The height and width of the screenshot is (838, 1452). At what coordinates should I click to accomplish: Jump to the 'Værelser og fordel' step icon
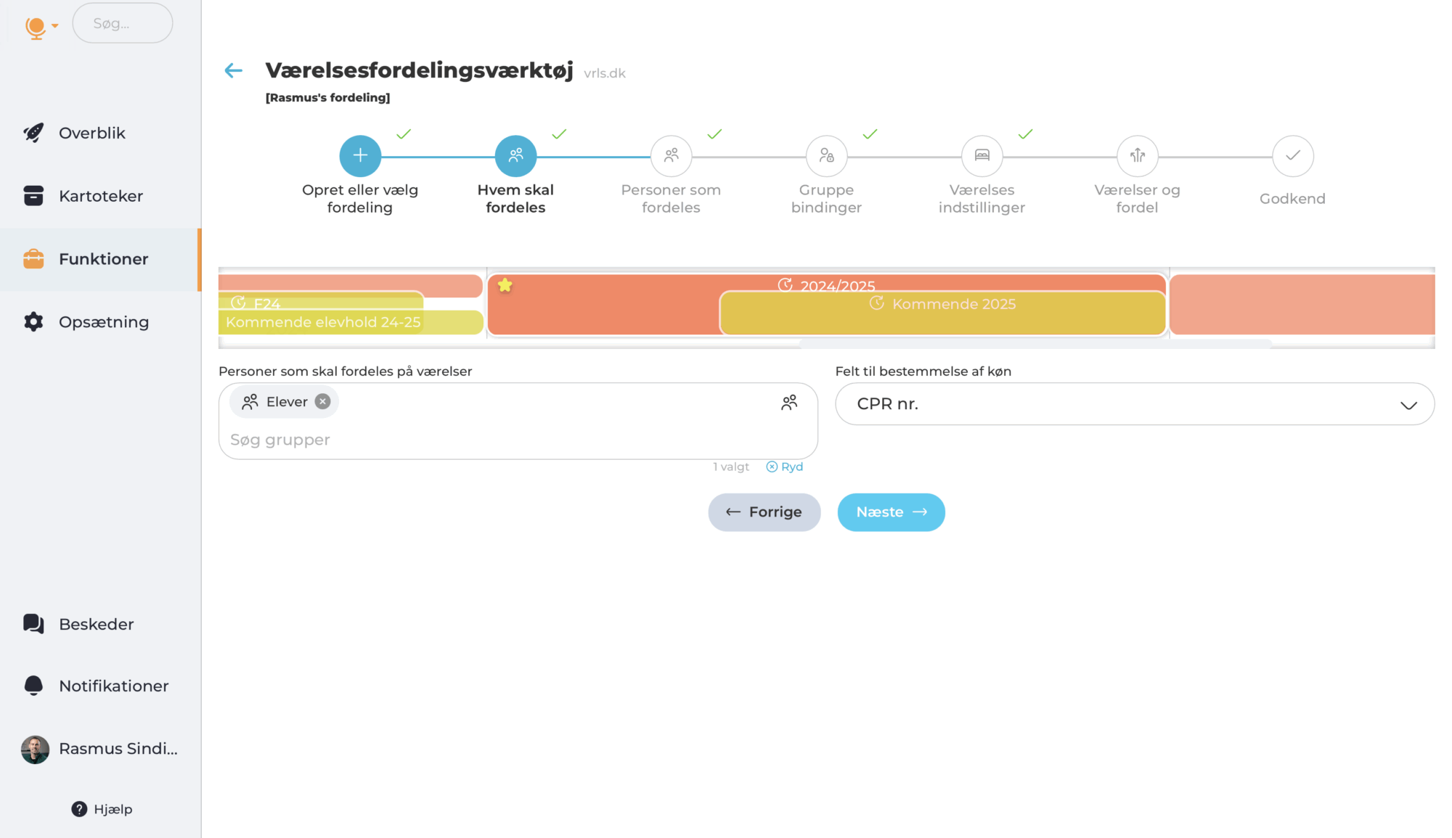click(x=1137, y=156)
